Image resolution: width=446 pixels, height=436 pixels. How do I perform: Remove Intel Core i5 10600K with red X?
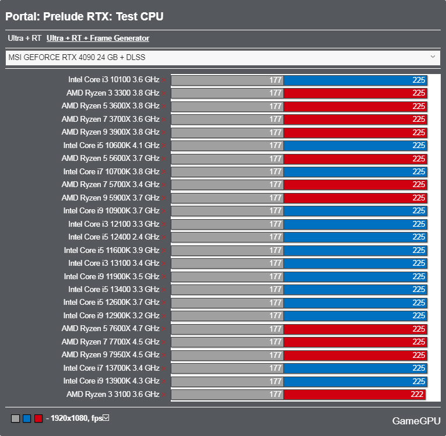coord(164,146)
